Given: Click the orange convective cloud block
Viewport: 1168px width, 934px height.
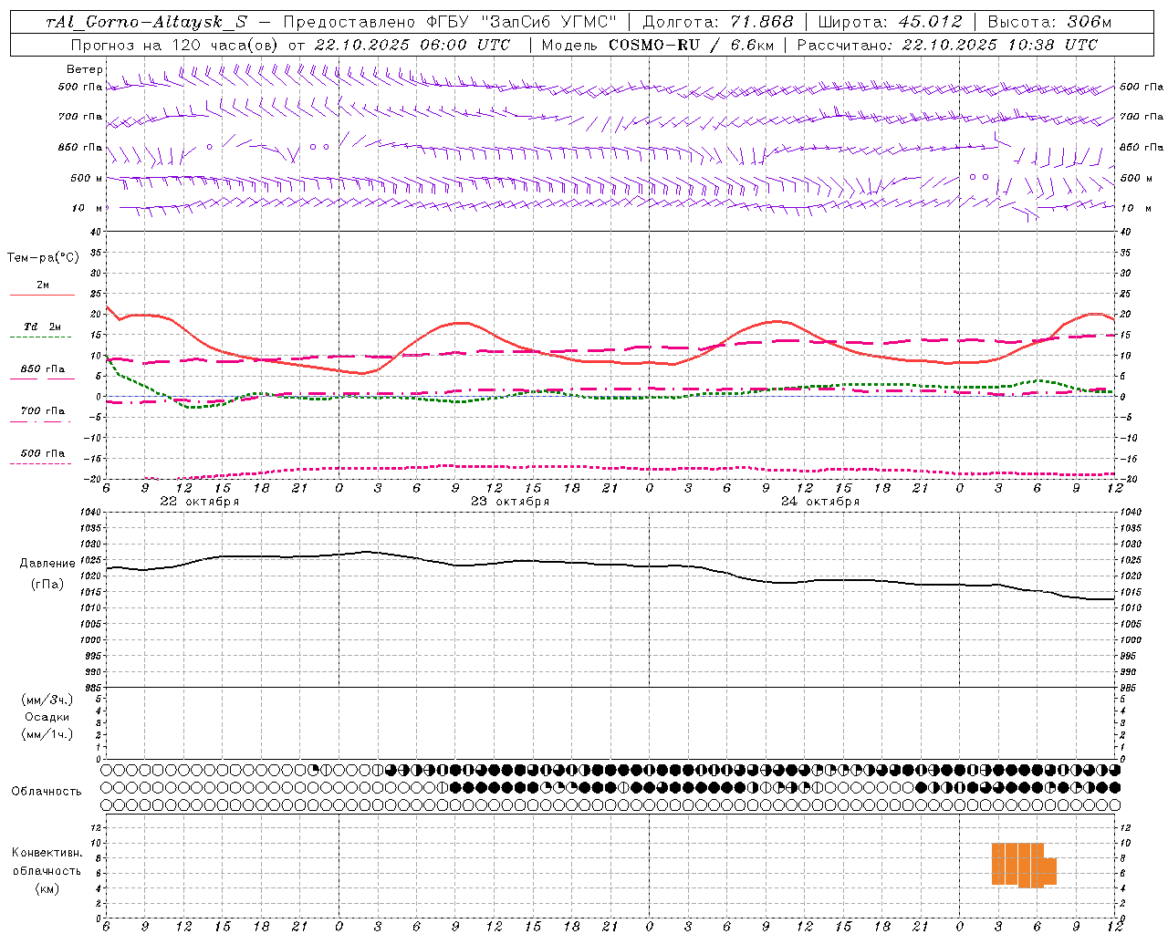Looking at the screenshot, I should pos(1022,865).
